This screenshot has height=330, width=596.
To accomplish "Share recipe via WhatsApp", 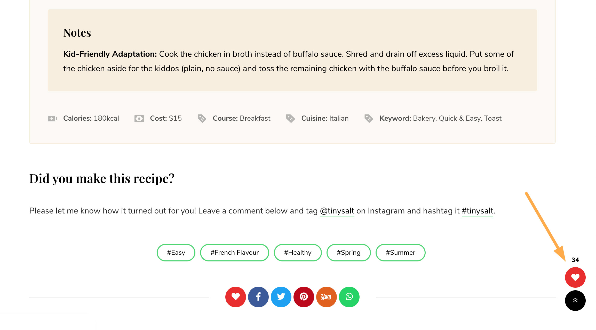I will point(349,297).
